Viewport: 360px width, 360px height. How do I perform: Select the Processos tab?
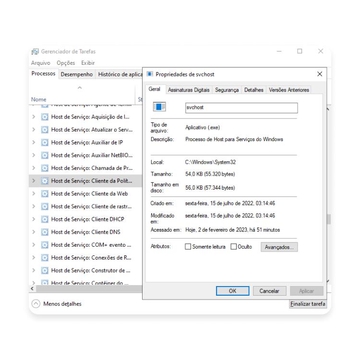coord(43,74)
